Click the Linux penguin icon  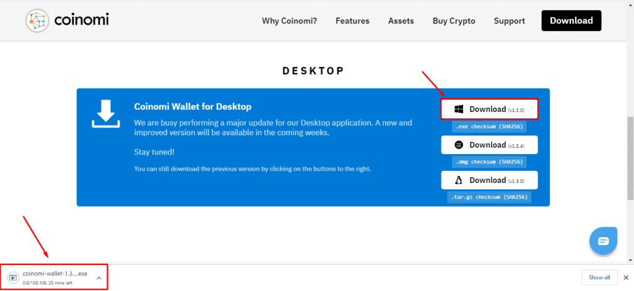pos(459,180)
